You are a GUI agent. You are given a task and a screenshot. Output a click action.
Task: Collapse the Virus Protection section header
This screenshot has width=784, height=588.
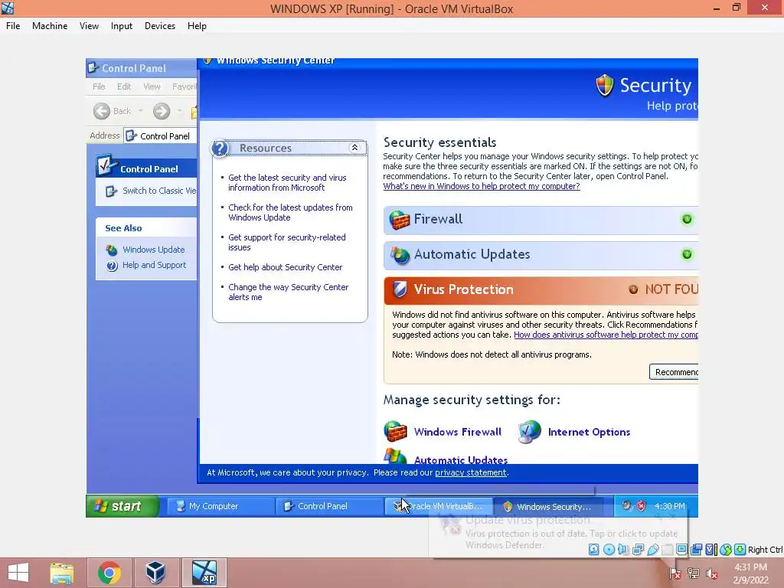coord(541,290)
